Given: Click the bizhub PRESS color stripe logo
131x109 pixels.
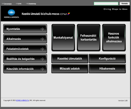Looking at the screenshot, I should pos(69,14).
